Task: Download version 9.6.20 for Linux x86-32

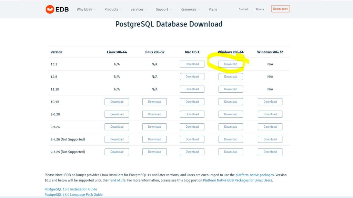Action: point(154,114)
